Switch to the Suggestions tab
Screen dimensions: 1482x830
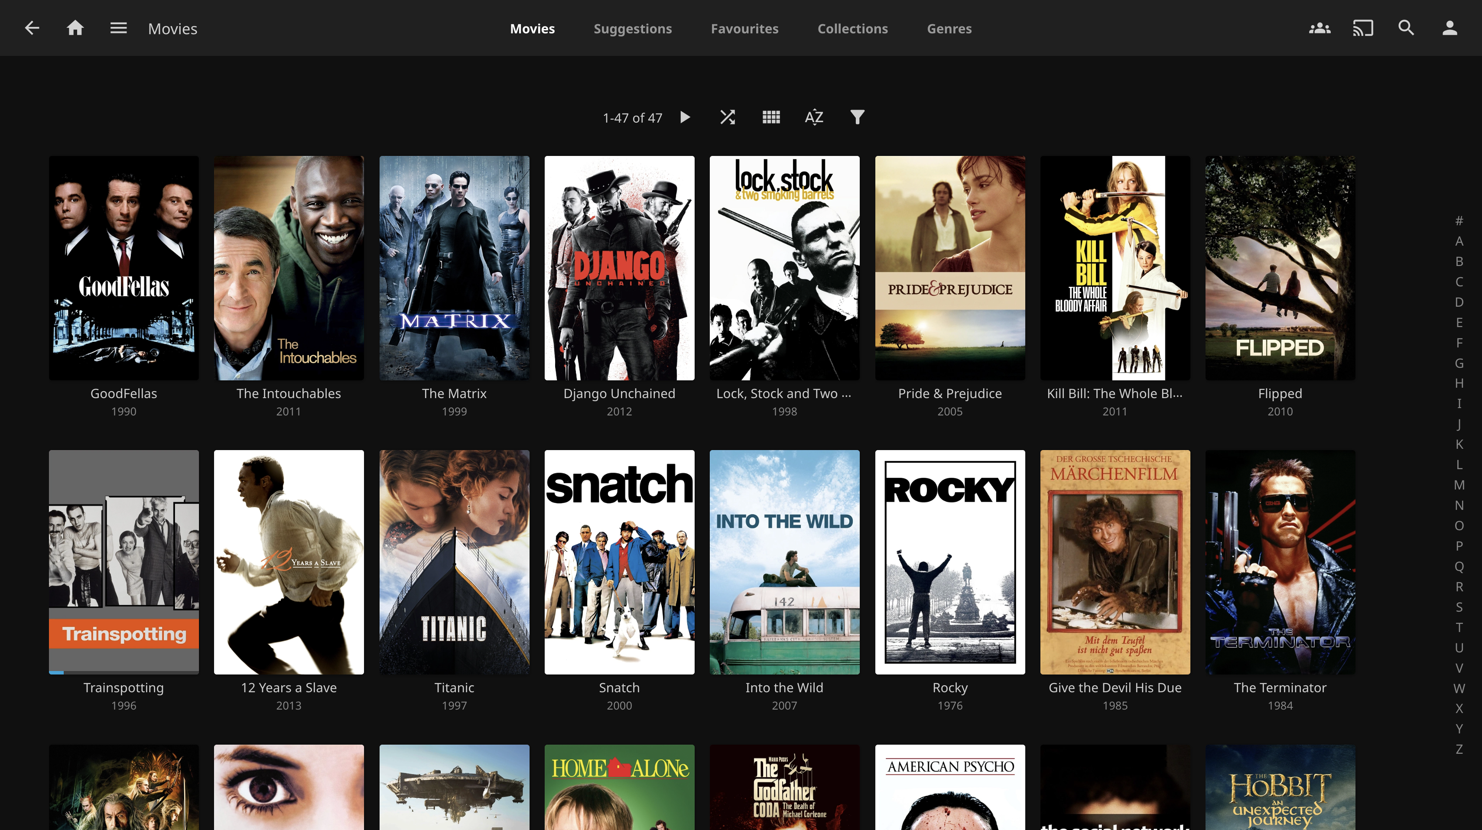click(x=633, y=28)
